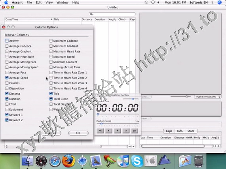
Task: Enable the Calories column checkbox
Action: (x=7, y=83)
